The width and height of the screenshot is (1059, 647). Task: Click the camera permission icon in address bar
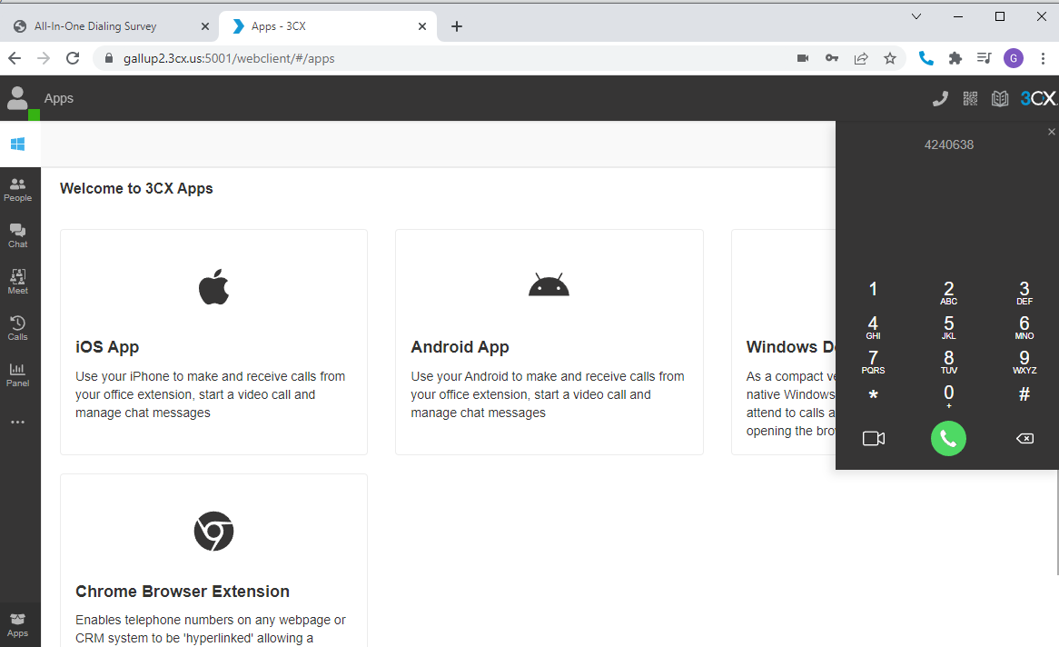pyautogui.click(x=802, y=59)
